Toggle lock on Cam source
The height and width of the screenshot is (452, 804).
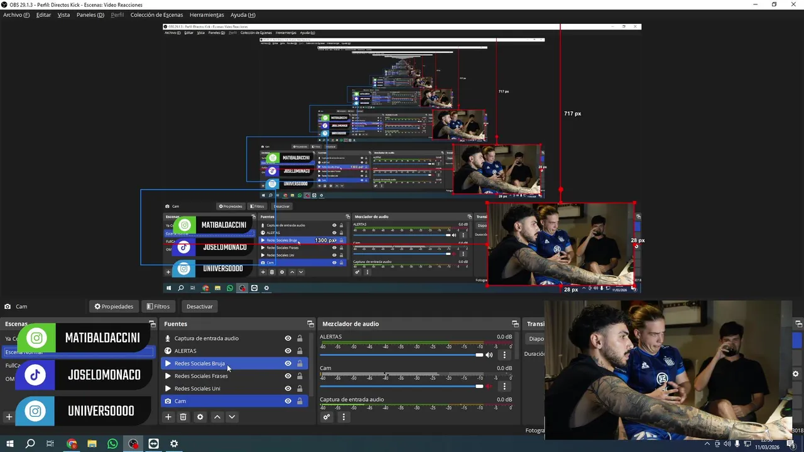coord(300,401)
